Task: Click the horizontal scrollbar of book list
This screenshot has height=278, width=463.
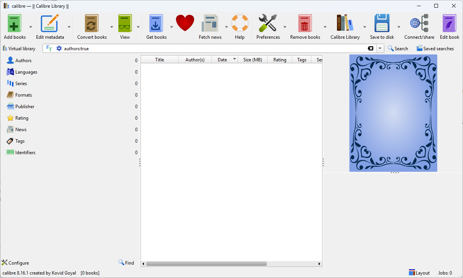Action: coord(206,264)
